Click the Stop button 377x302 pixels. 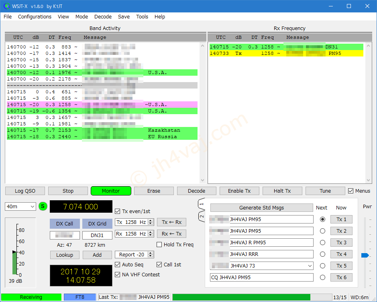68,191
